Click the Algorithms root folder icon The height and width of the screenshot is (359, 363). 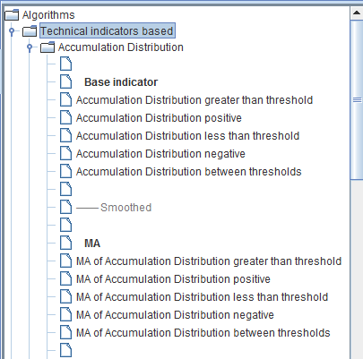click(x=12, y=14)
